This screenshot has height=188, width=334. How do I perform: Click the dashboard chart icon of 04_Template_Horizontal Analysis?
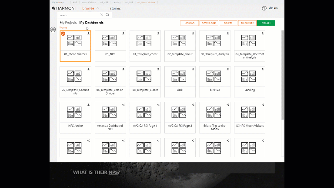(249, 40)
